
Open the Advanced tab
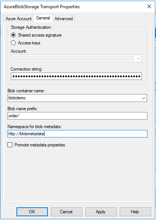(x=64, y=19)
